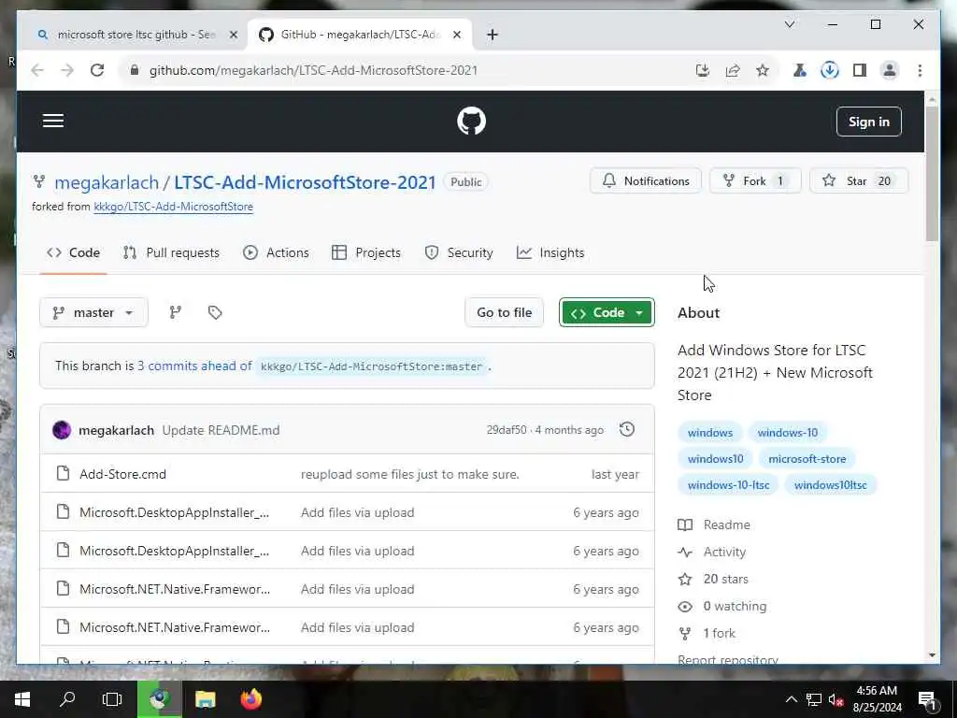This screenshot has height=718, width=957.
Task: Switch to the Pull requests tab
Action: [171, 252]
